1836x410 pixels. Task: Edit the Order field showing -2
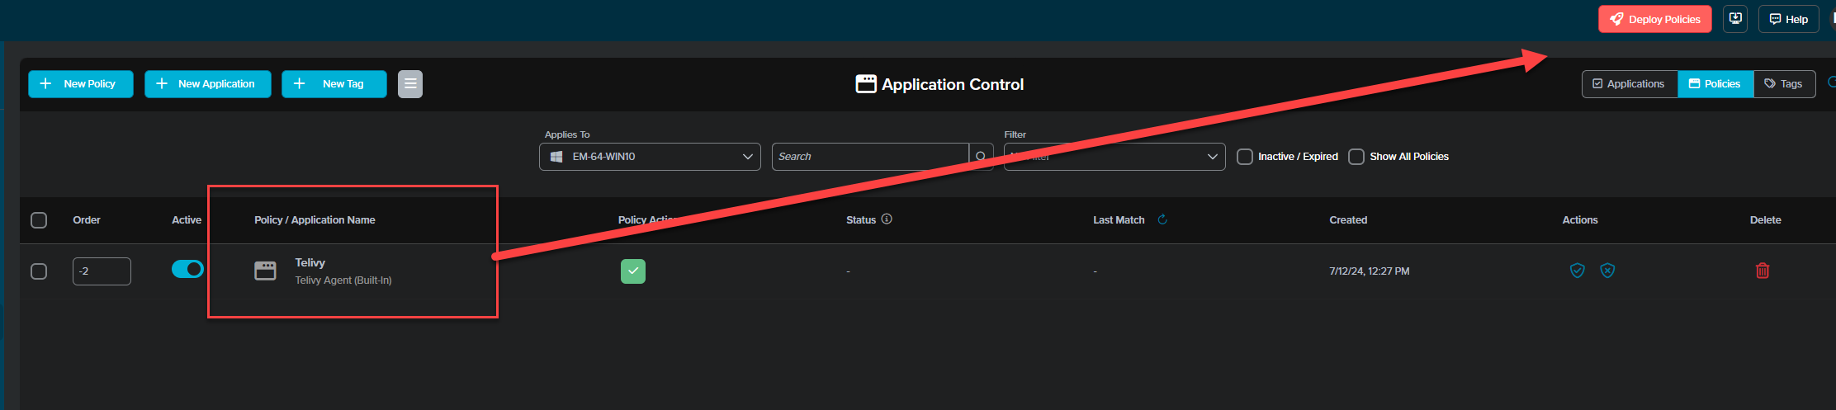[102, 271]
